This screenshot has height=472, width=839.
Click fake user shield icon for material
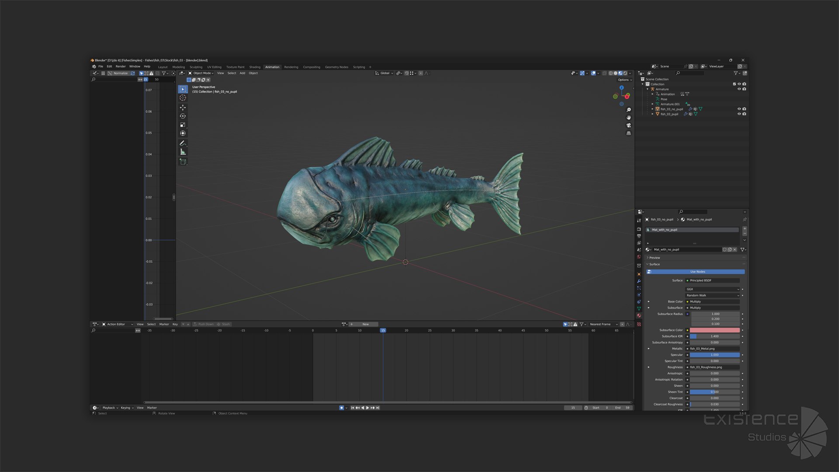point(725,250)
